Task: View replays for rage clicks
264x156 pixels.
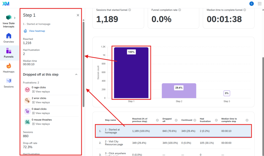Action: point(41,92)
